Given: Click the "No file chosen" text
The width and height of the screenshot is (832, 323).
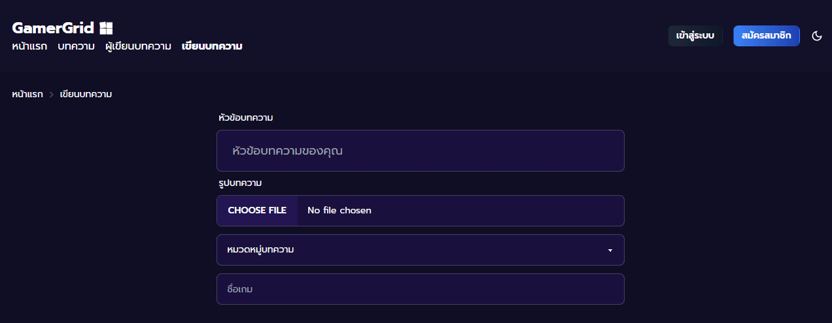Looking at the screenshot, I should 339,211.
